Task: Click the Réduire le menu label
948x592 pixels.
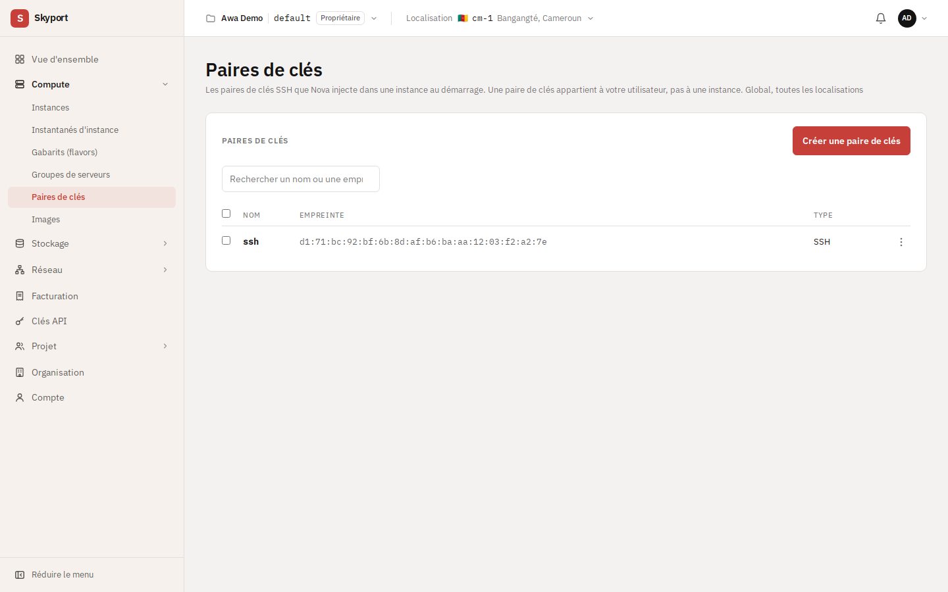Action: [63, 575]
